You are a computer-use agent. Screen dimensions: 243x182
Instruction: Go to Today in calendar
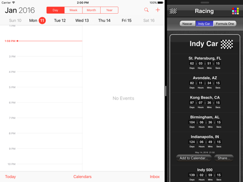coord(10,176)
